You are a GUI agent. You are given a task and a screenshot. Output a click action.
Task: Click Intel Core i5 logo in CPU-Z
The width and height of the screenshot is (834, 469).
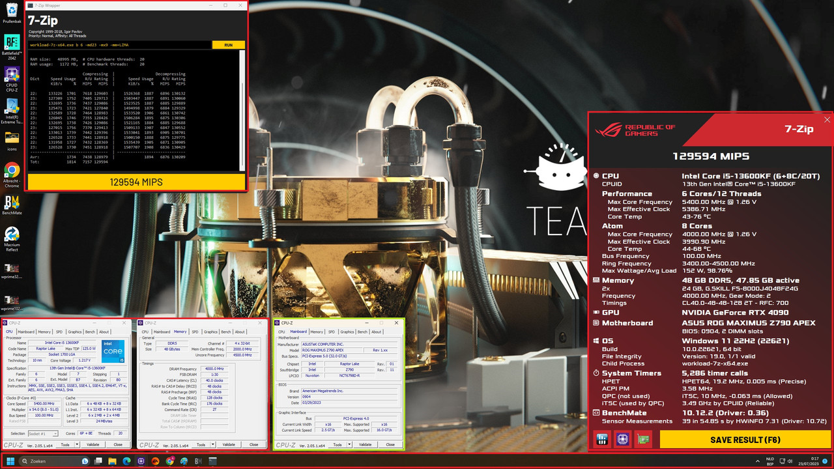coord(113,351)
